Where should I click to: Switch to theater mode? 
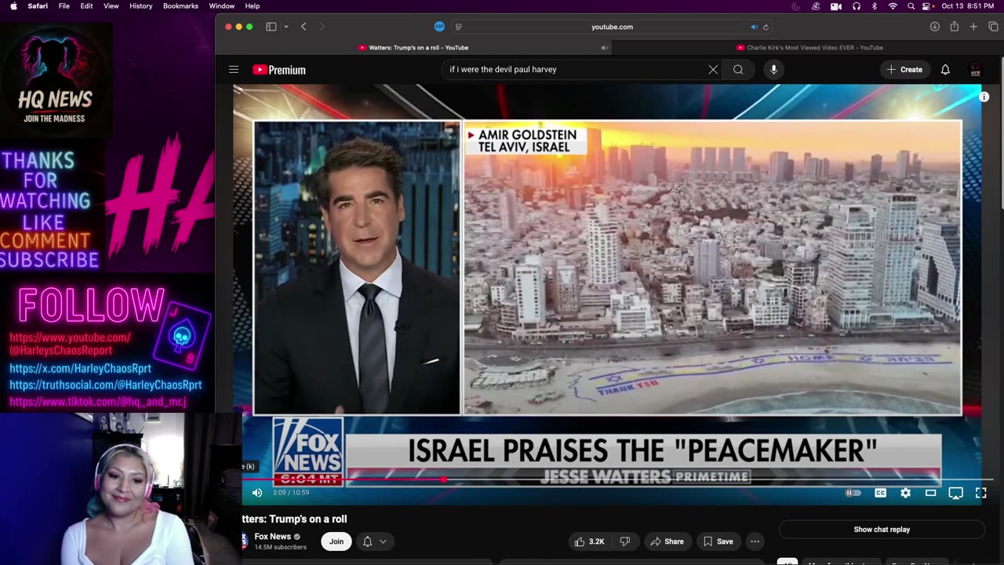[x=930, y=493]
